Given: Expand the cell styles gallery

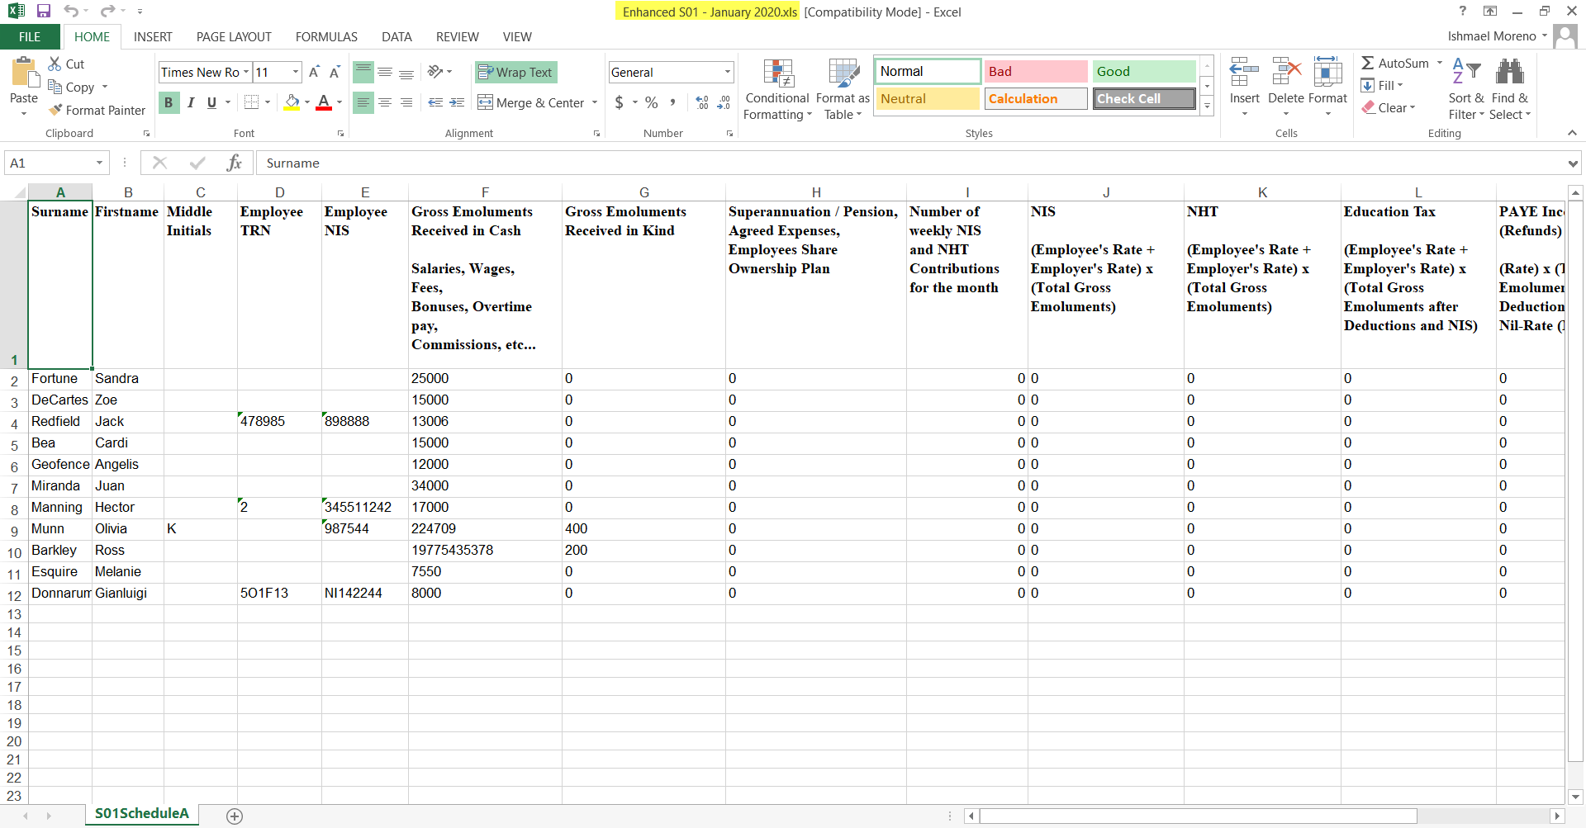Looking at the screenshot, I should [x=1207, y=106].
